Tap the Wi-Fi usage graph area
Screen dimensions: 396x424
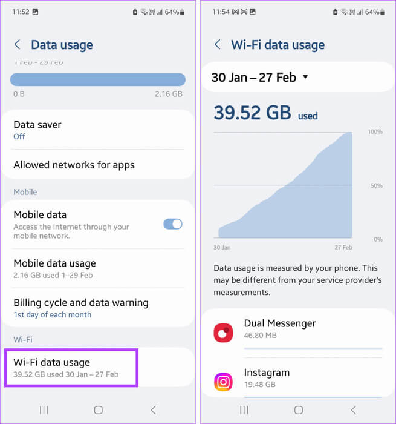(x=283, y=185)
